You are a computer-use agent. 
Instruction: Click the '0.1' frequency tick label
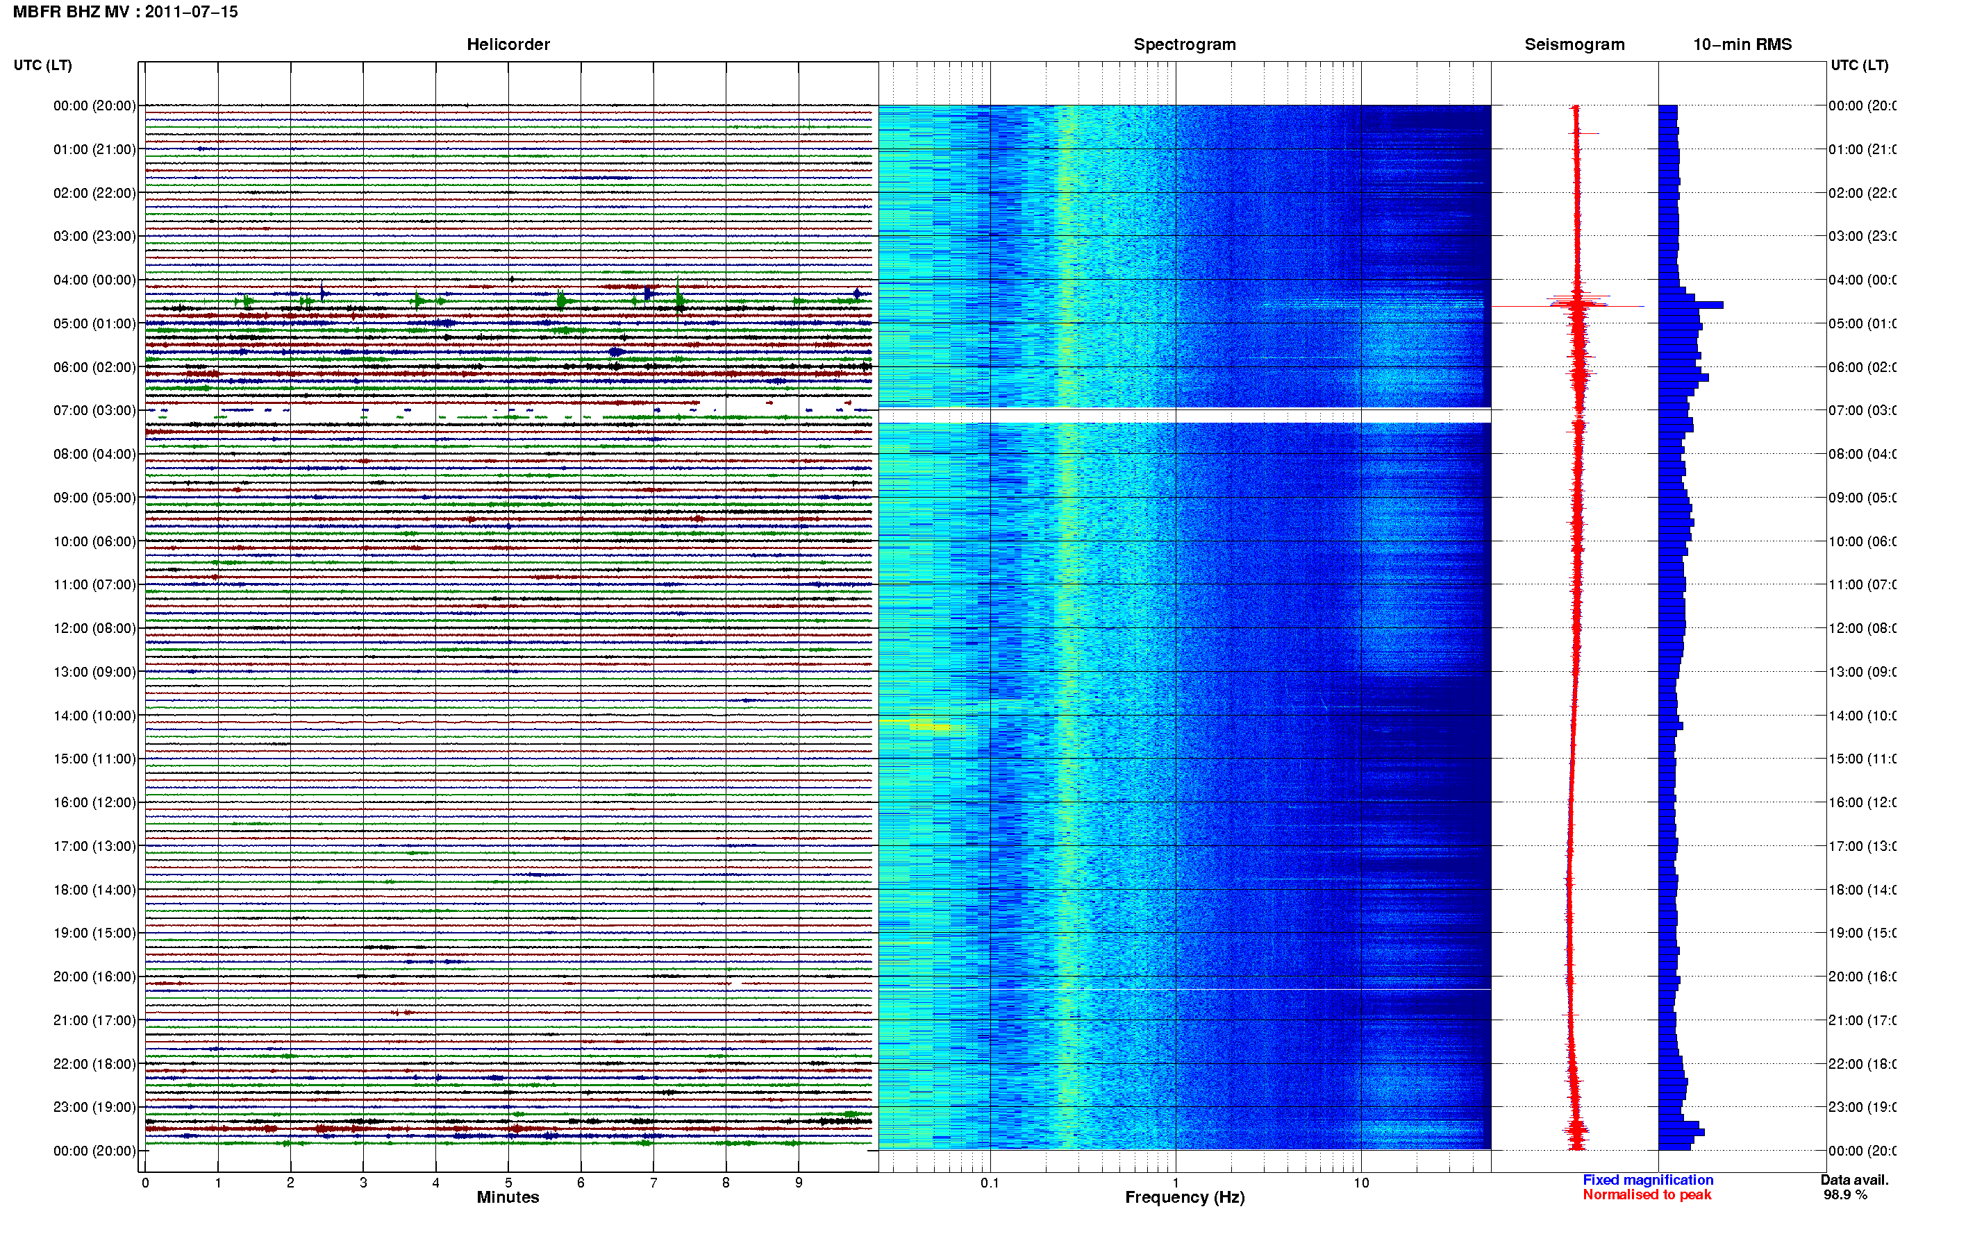990,1183
